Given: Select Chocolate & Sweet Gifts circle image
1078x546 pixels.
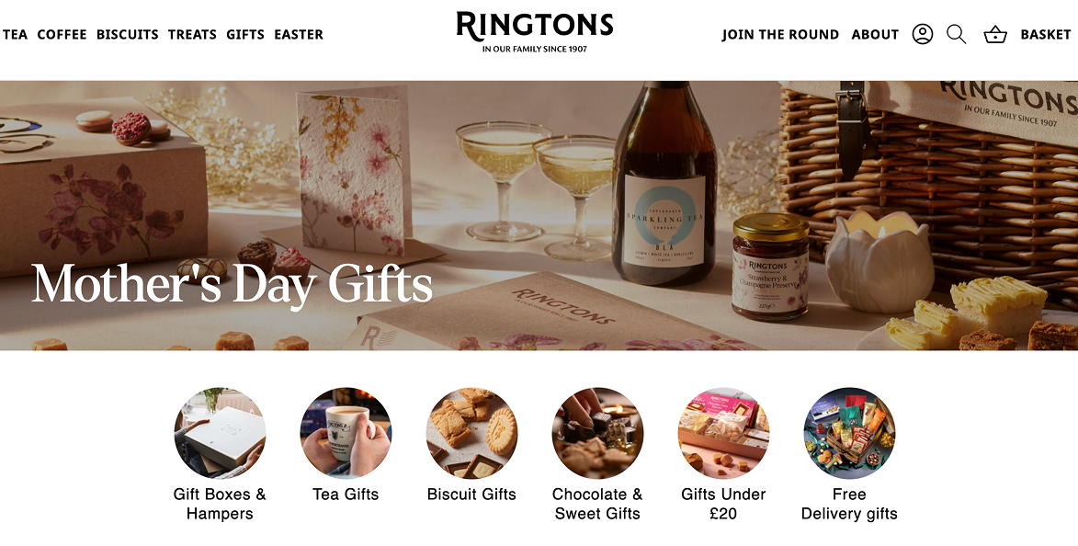Looking at the screenshot, I should pos(597,433).
